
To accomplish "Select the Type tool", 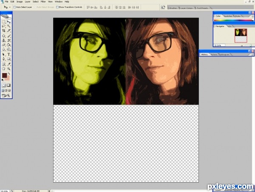I will coord(9,54).
